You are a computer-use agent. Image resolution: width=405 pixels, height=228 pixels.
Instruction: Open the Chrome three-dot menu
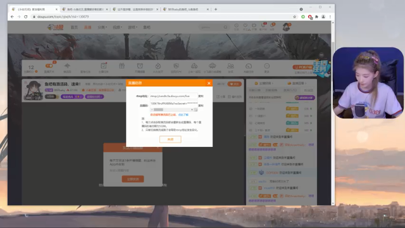pos(330,16)
